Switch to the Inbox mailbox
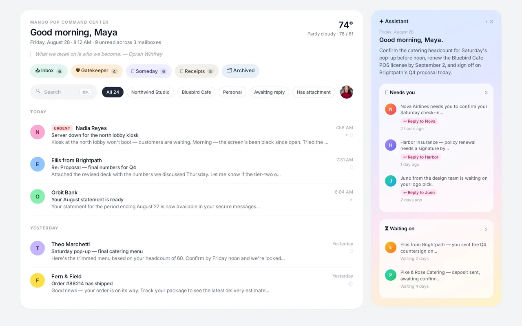The height and width of the screenshot is (326, 522). click(x=49, y=71)
